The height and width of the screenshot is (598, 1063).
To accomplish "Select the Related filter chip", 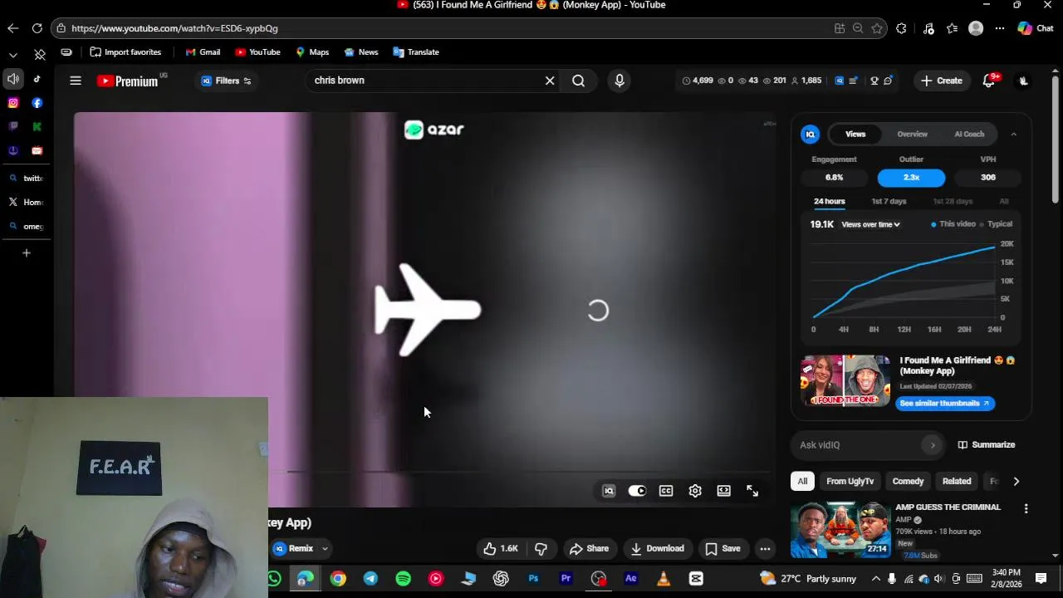I will coord(957,481).
